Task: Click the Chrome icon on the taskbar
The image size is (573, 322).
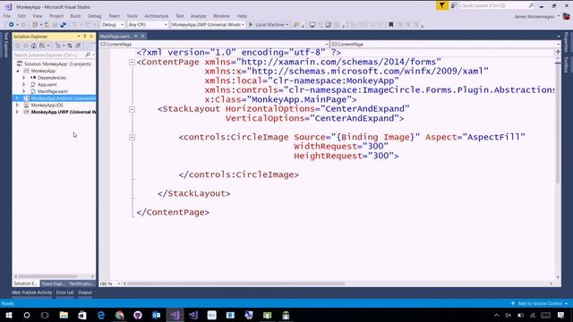Action: 119,315
